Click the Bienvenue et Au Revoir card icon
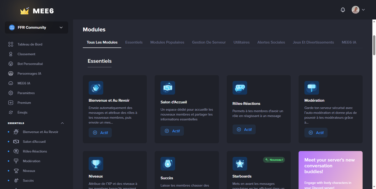This screenshot has height=189, width=376. click(96, 88)
